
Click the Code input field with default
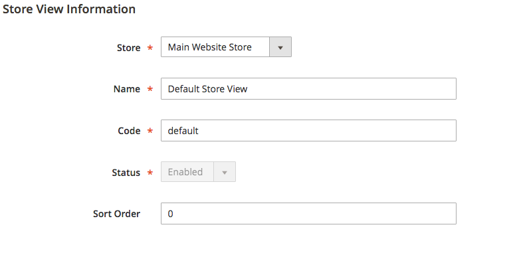[x=308, y=130]
